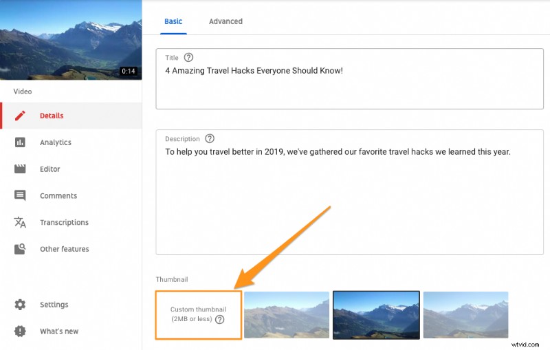
Task: Click into the Title text field
Action: coord(350,79)
